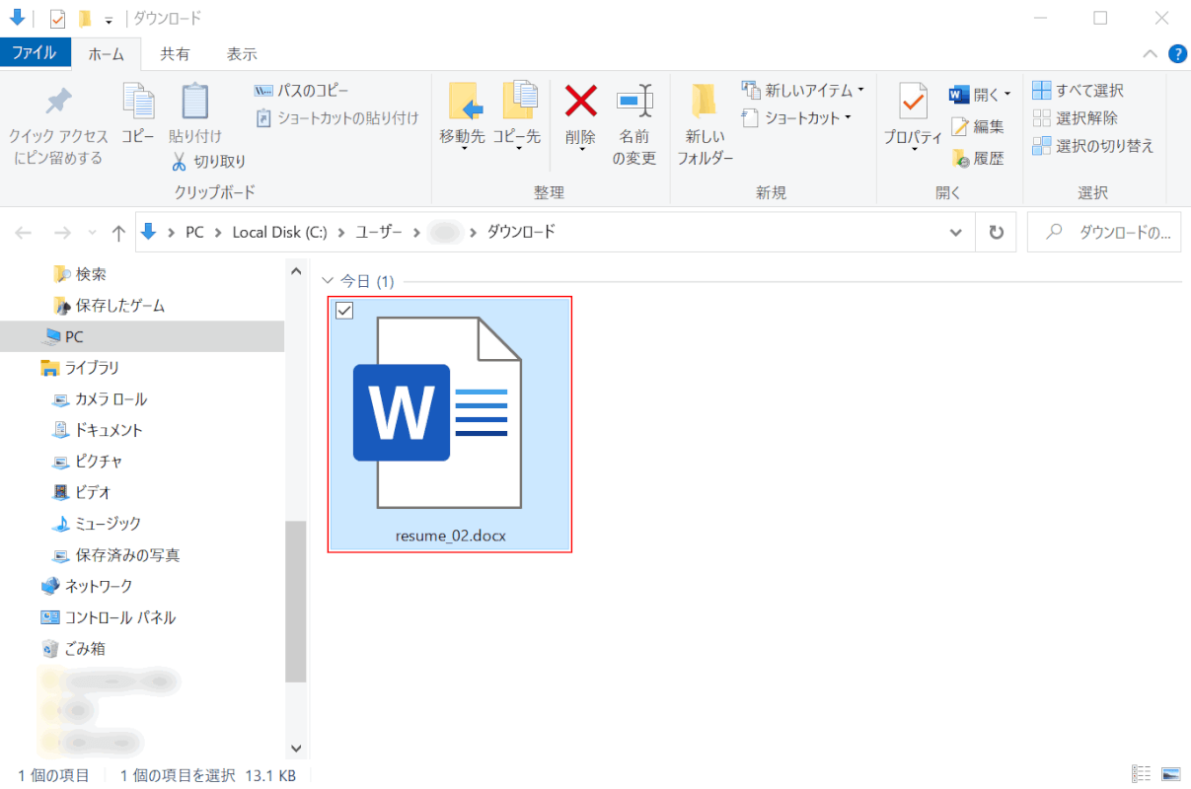Click Select All (すべて選択)
This screenshot has height=789, width=1191.
1079,91
